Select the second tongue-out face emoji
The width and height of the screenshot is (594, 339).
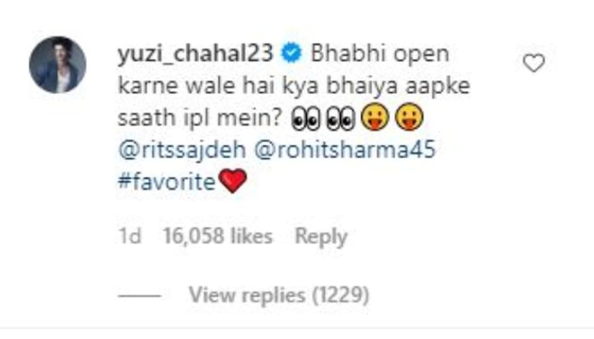pos(409,120)
